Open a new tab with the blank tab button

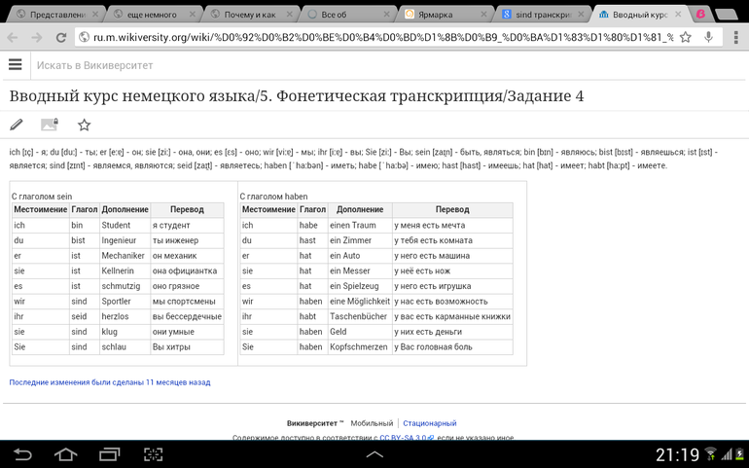(727, 15)
